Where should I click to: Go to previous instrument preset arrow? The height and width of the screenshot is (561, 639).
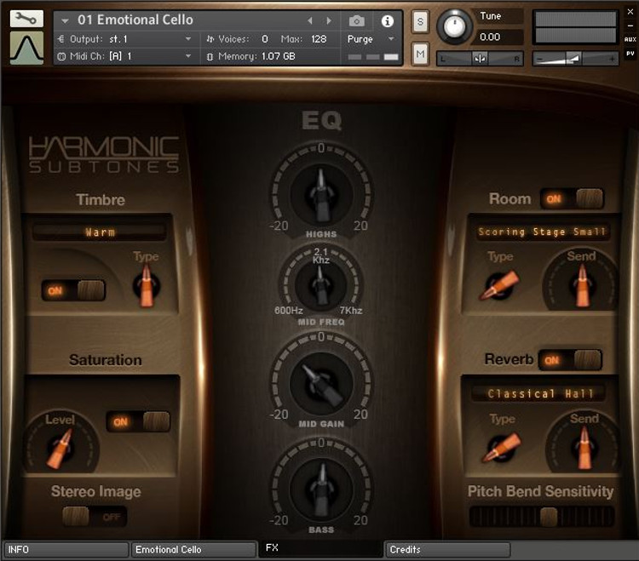coord(310,20)
